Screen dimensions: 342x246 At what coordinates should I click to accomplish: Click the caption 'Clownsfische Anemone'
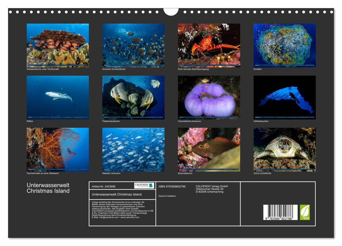click(x=189, y=121)
